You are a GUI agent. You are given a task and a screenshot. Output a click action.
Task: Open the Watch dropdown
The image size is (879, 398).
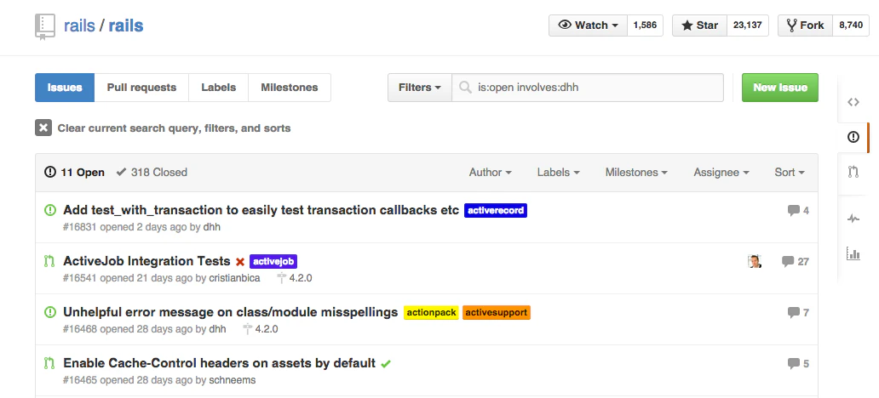coord(588,26)
